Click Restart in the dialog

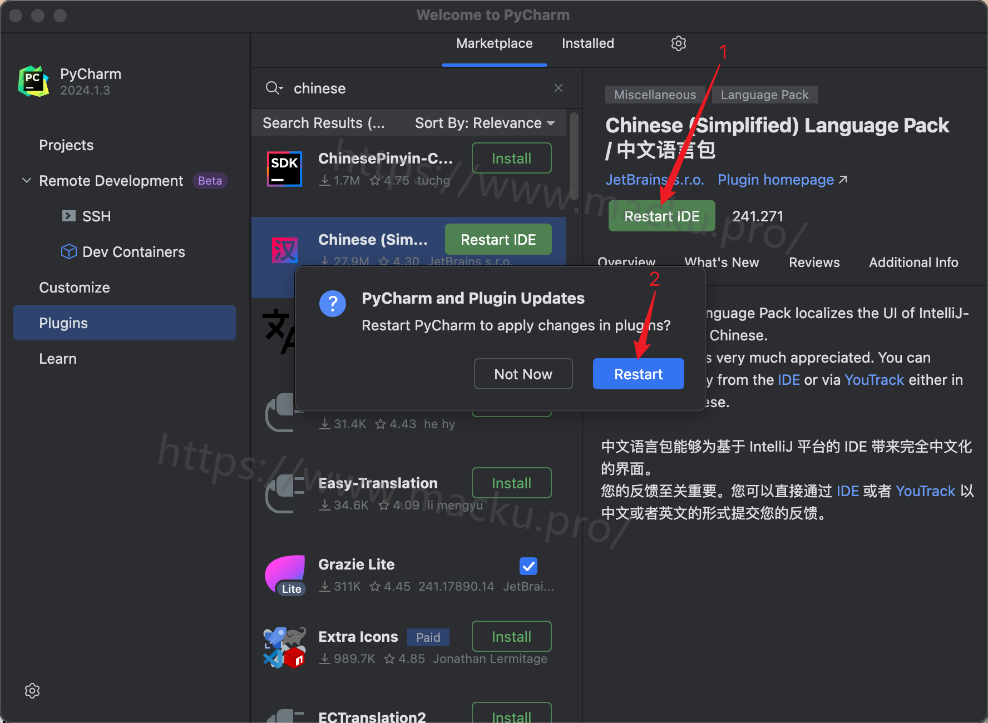638,374
